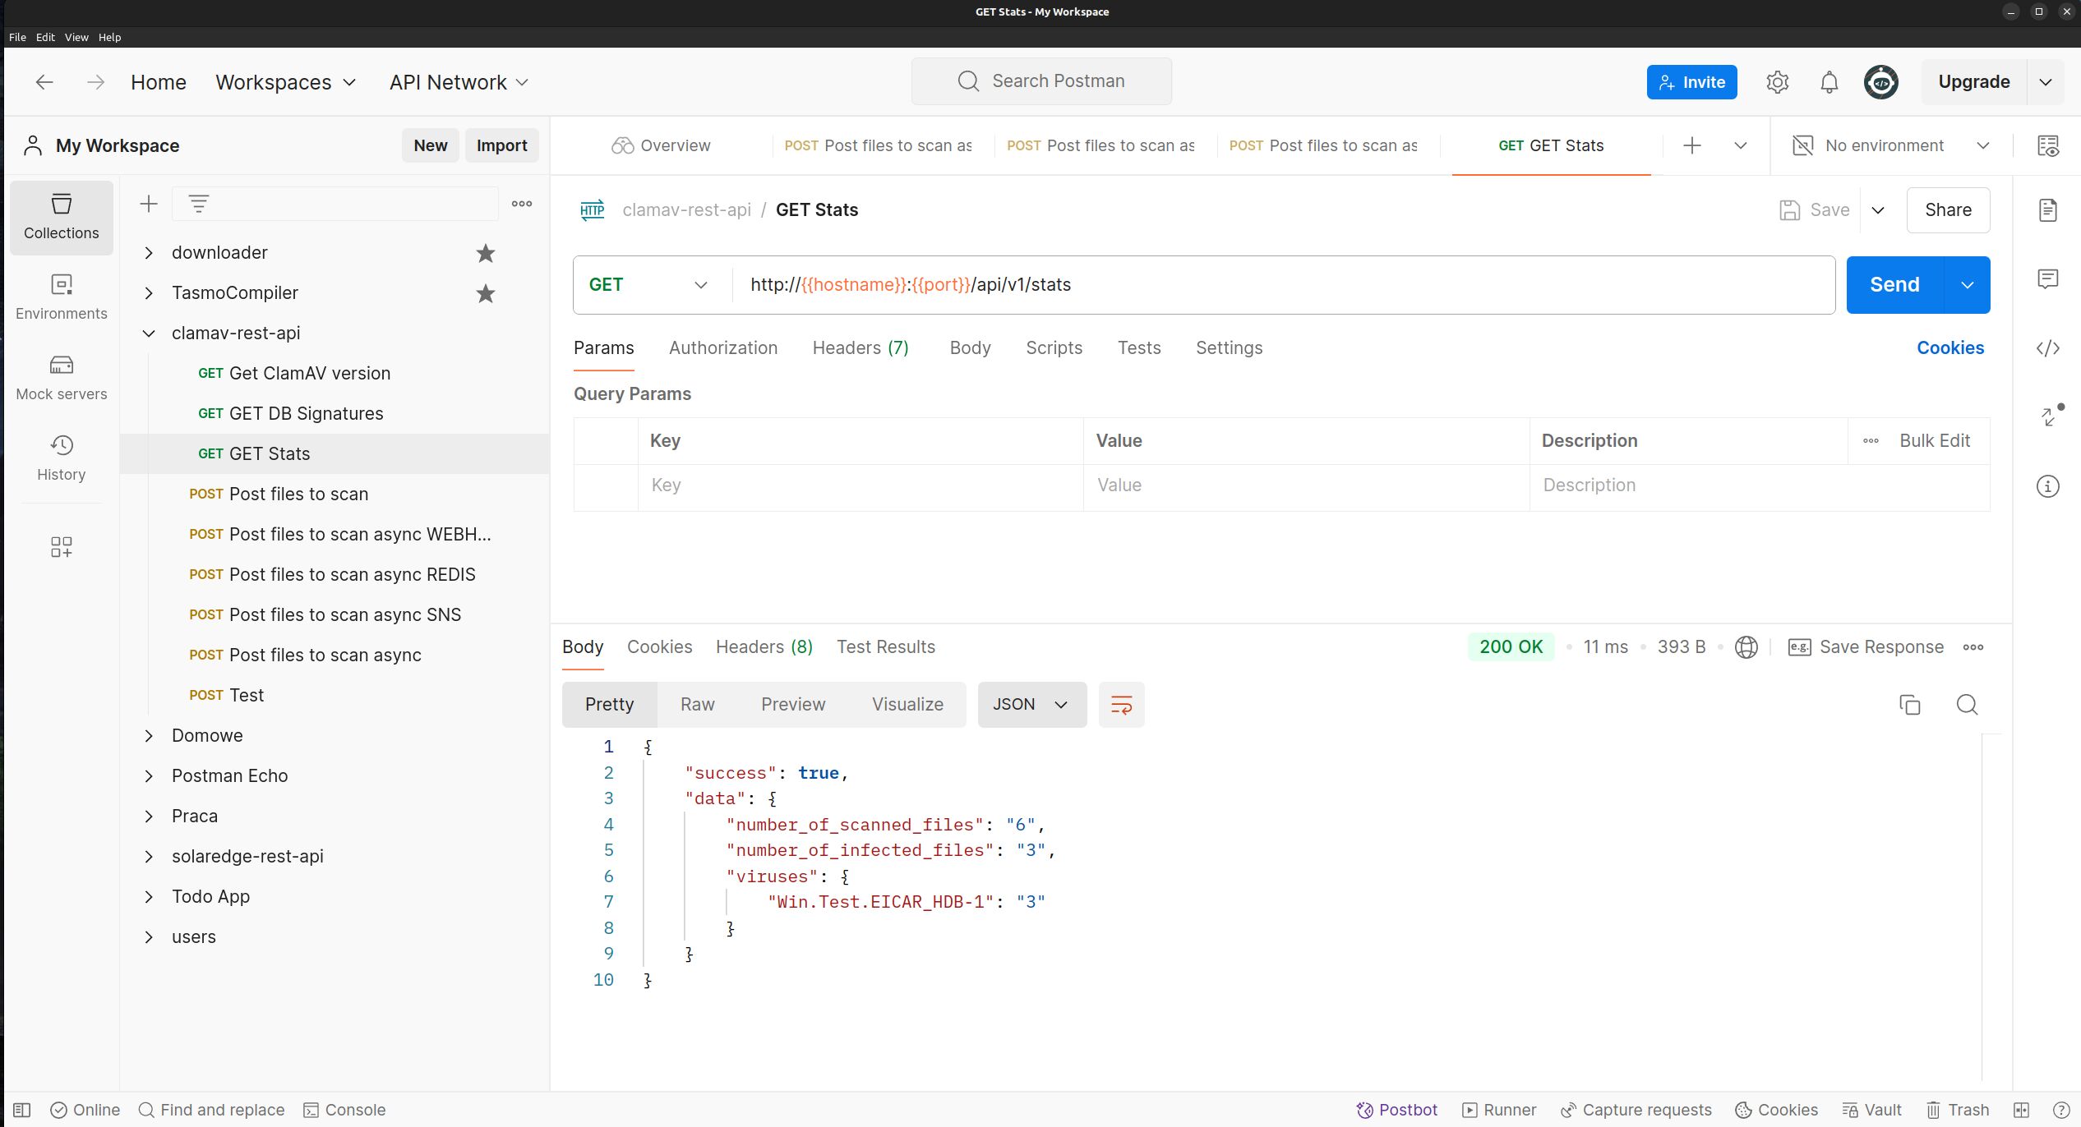Click the Search Postman field
The width and height of the screenshot is (2081, 1127).
point(1041,81)
